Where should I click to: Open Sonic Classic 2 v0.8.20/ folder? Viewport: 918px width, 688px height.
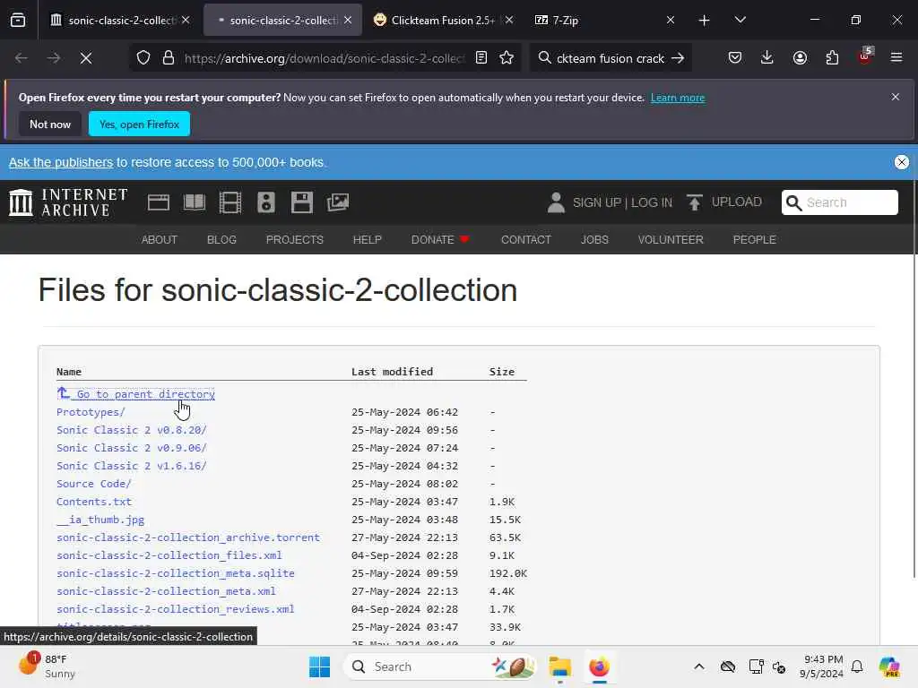tap(132, 430)
